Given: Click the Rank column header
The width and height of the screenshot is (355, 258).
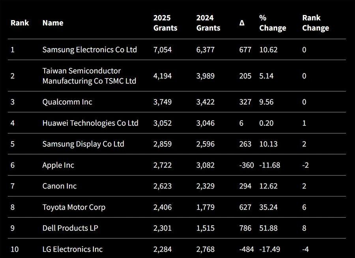Looking at the screenshot, I should pos(20,23).
